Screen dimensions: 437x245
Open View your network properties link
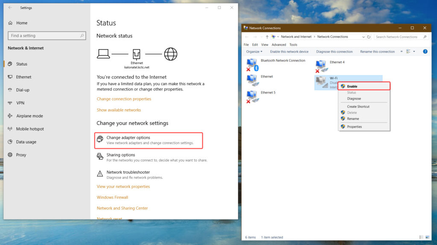123,187
